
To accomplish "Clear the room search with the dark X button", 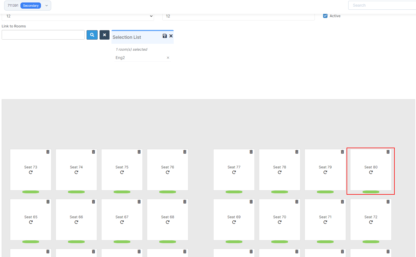I will (105, 35).
